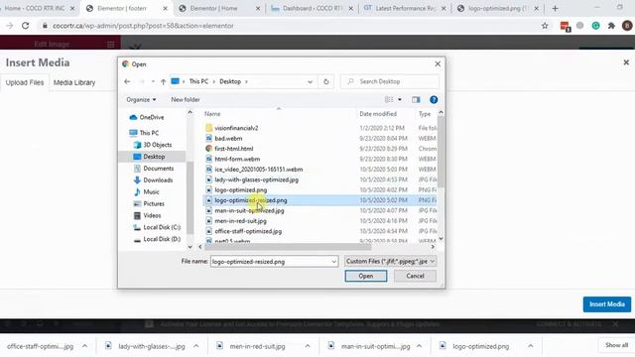Click the File name input field
Image resolution: width=635 pixels, height=357 pixels.
coord(271,262)
